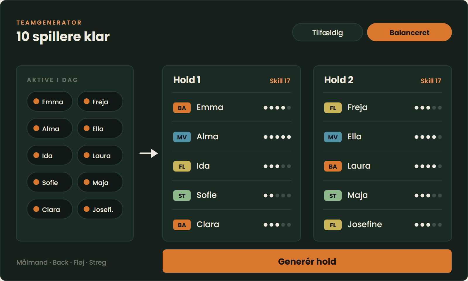Switch to Tilfældig mode
This screenshot has width=468, height=281.
327,32
